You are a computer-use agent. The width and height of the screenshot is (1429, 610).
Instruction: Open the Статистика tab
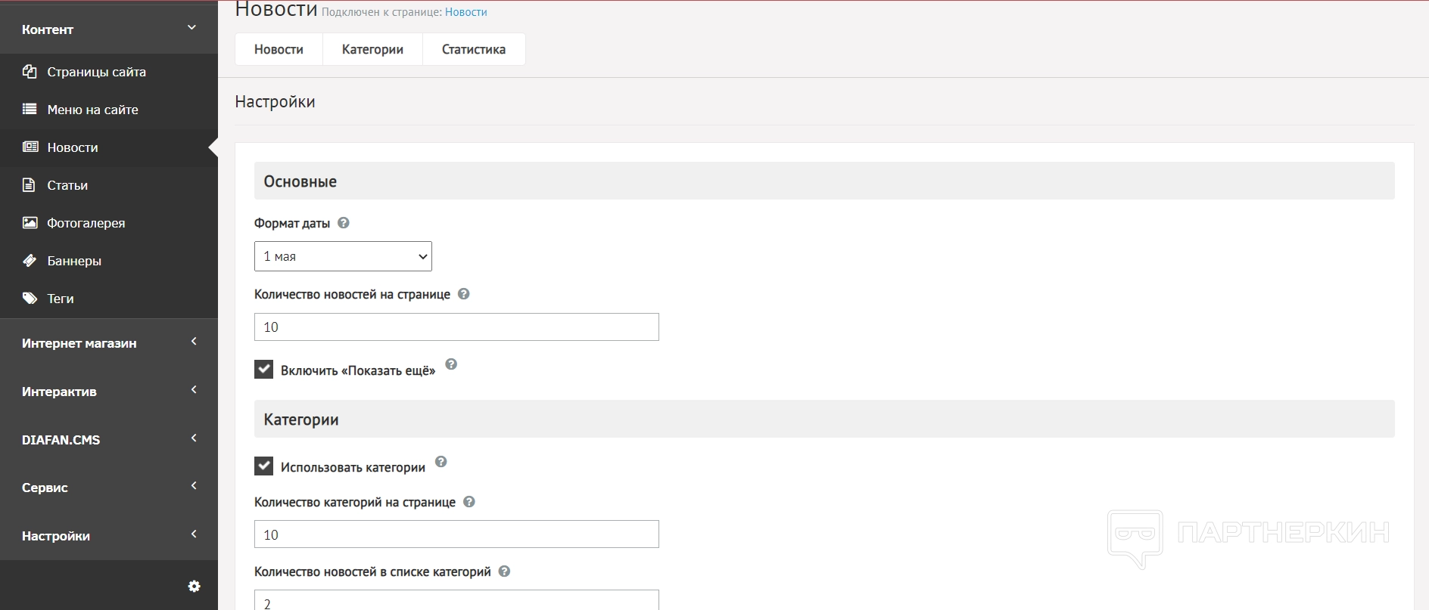coord(474,49)
